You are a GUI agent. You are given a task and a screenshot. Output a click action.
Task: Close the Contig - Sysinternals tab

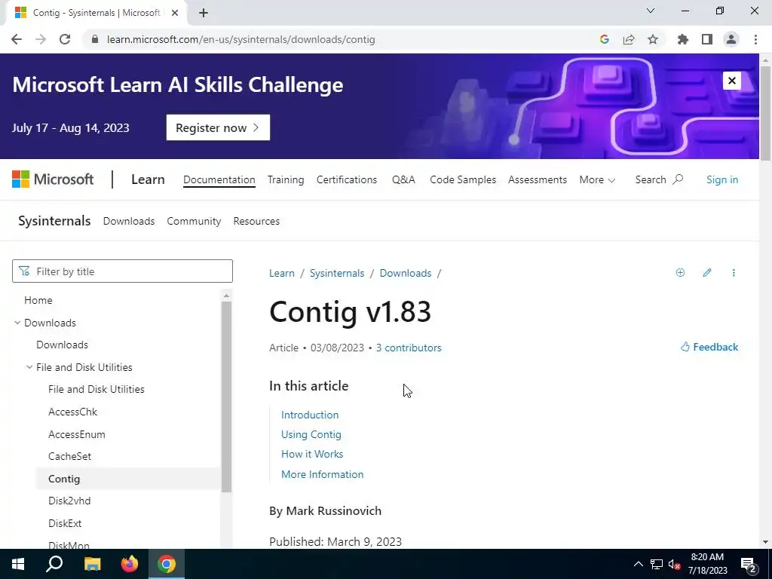click(175, 13)
